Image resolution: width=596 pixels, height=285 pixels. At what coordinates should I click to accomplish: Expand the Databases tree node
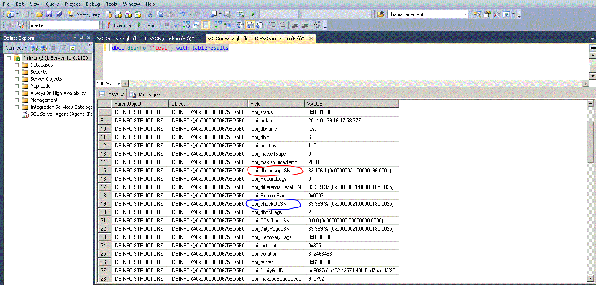17,65
